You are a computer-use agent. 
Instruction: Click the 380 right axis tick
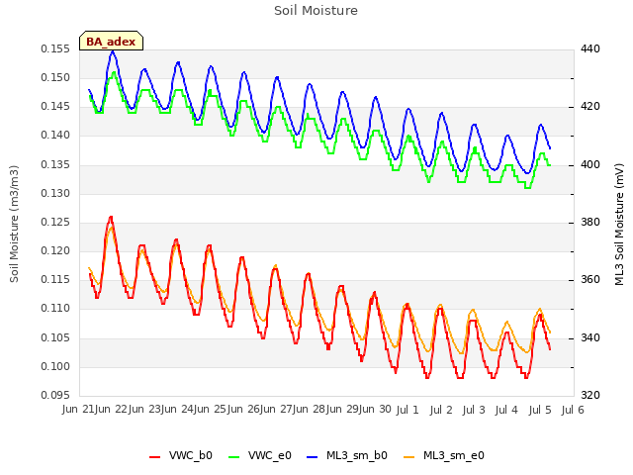tap(590, 222)
